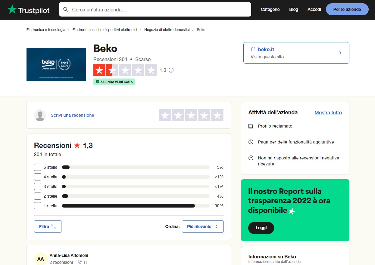Click the arrow icon in beko.it card

pos(339,53)
